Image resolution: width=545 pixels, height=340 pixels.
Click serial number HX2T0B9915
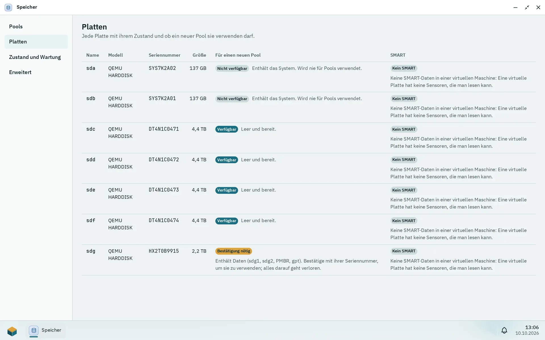(164, 251)
